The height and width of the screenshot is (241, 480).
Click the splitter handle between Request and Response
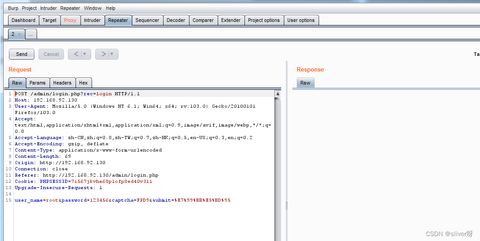click(x=286, y=206)
